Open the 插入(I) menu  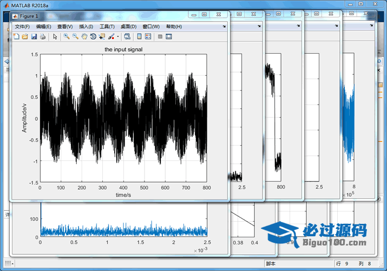86,27
